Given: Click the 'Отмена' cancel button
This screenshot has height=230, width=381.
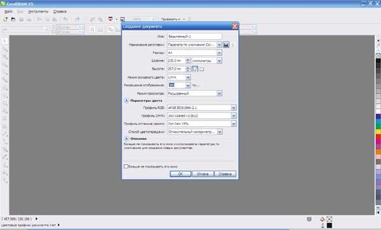Looking at the screenshot, I should coord(203,174).
